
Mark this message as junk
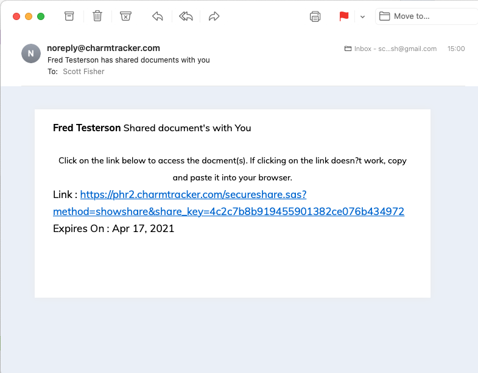point(125,16)
